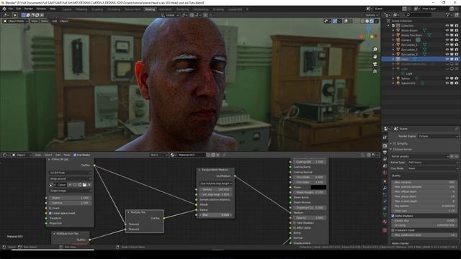The width and height of the screenshot is (461, 259).
Task: Toggle the Alpha shadows checkbox
Action: (x=393, y=216)
